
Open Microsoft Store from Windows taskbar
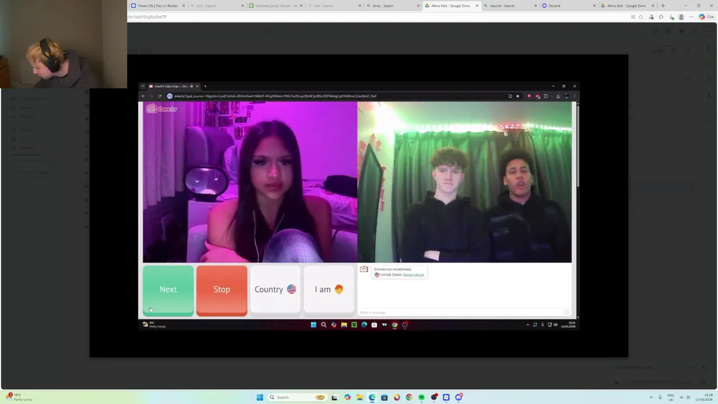click(x=384, y=397)
